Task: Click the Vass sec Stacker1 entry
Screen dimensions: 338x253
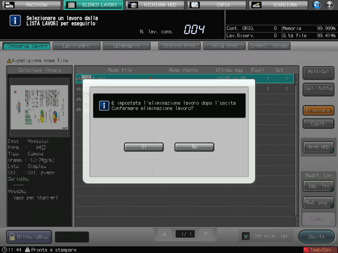Action: pyautogui.click(x=36, y=198)
